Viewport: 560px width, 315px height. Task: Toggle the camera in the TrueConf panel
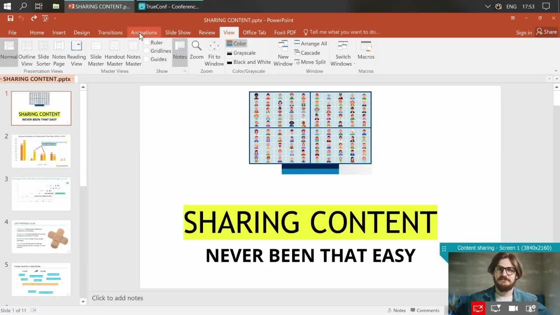click(513, 308)
